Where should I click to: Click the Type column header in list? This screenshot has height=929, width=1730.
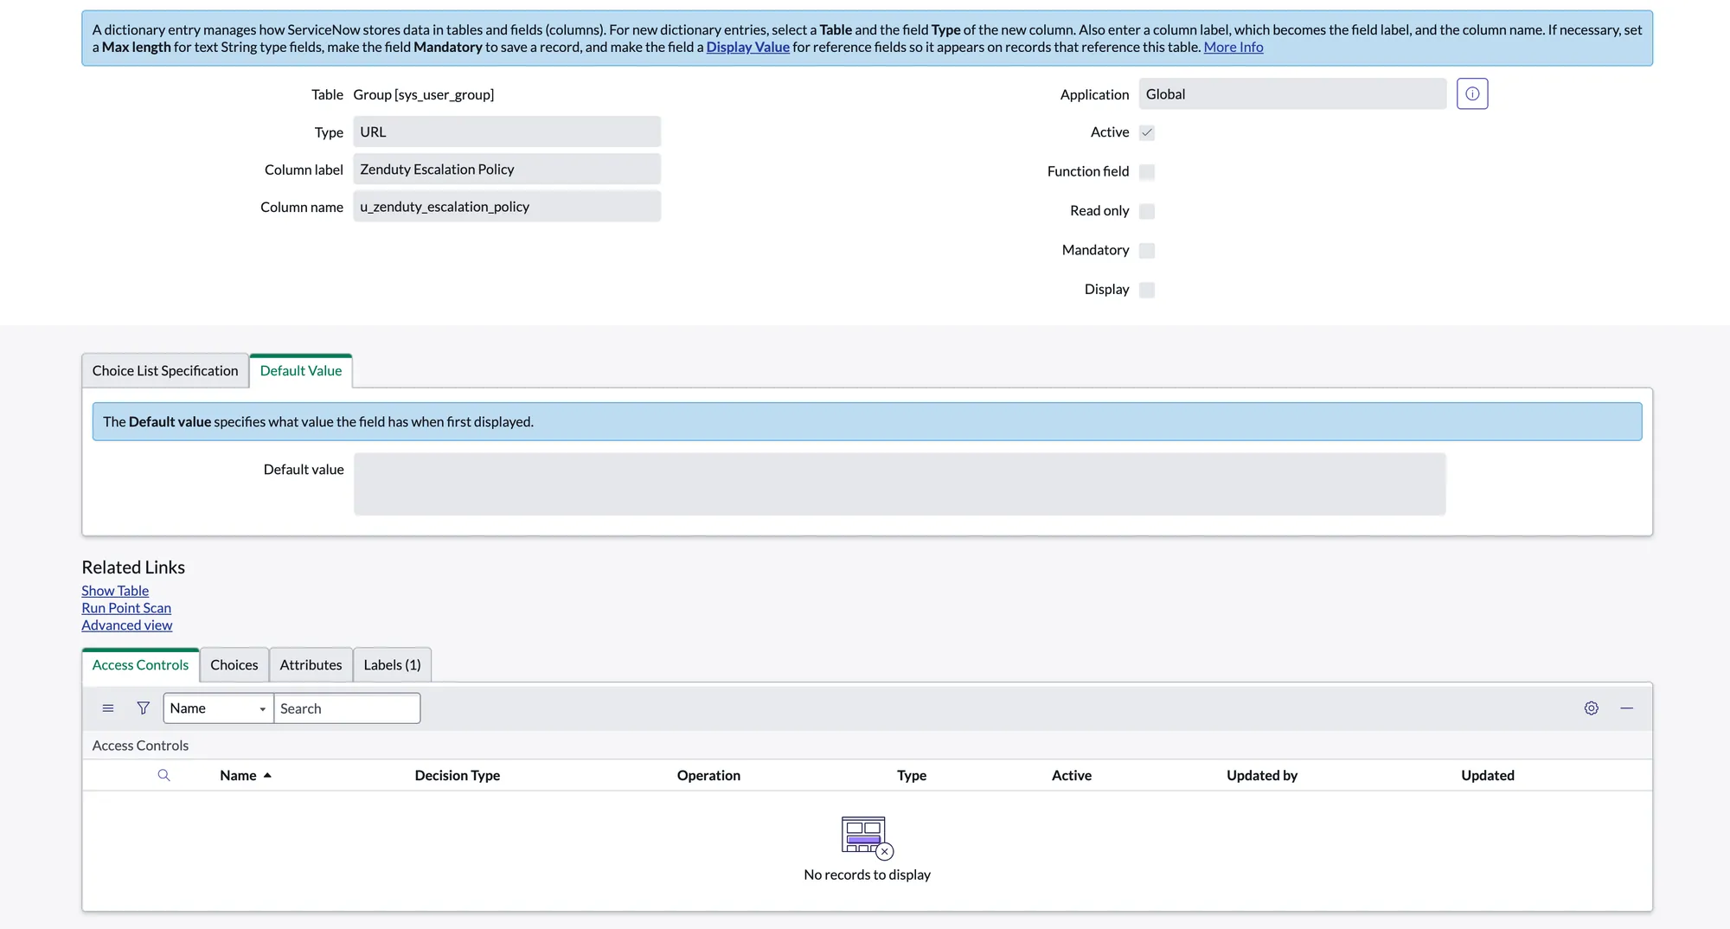[x=912, y=775]
